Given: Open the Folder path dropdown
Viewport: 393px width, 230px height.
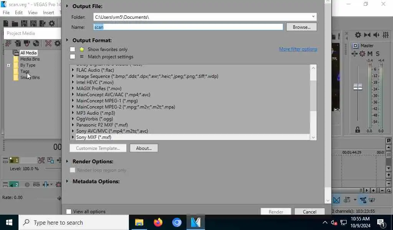Looking at the screenshot, I should (313, 17).
